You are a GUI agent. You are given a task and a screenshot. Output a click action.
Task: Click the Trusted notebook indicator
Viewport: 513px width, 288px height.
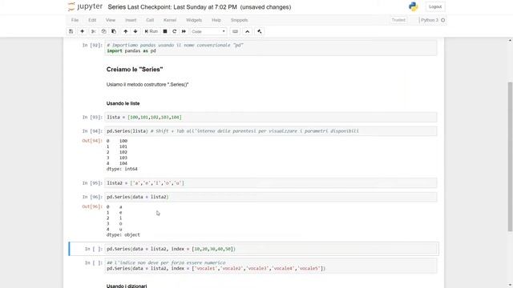point(398,20)
